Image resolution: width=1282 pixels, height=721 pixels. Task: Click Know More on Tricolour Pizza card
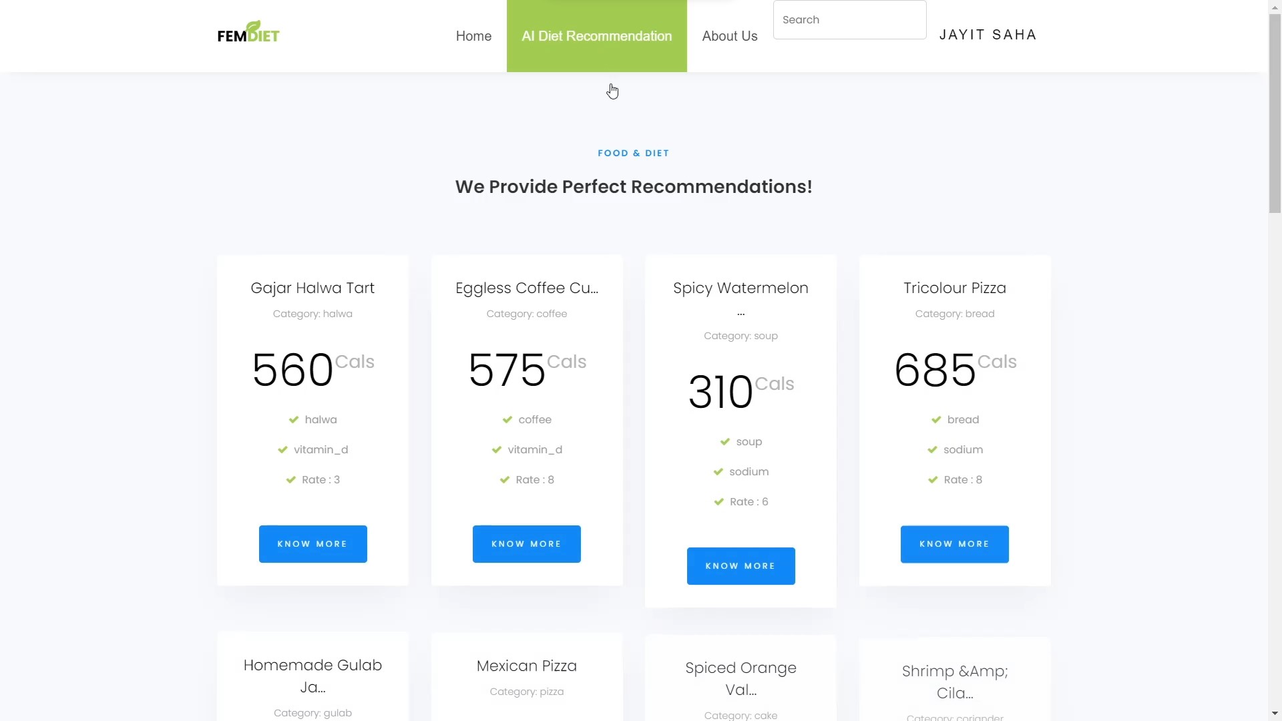pyautogui.click(x=954, y=544)
